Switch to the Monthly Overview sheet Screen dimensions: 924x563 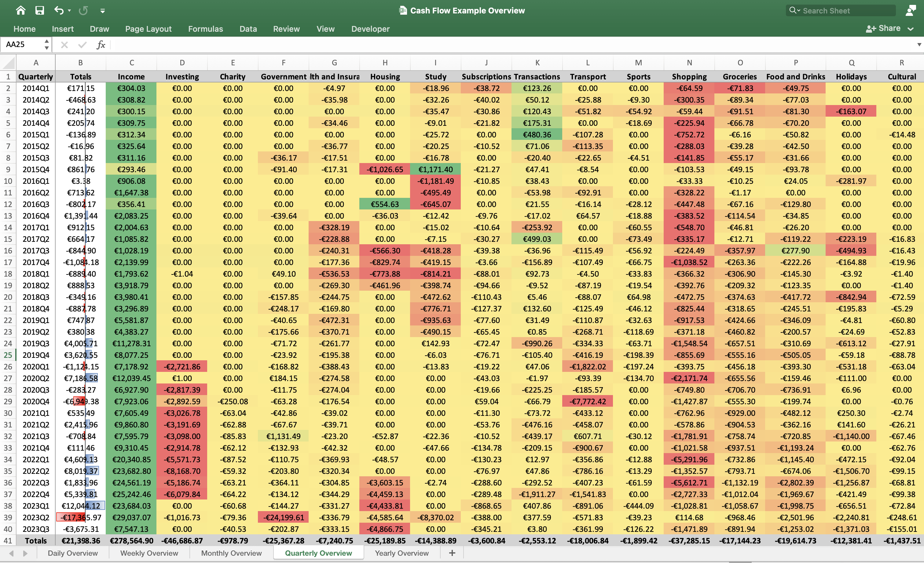(x=232, y=553)
